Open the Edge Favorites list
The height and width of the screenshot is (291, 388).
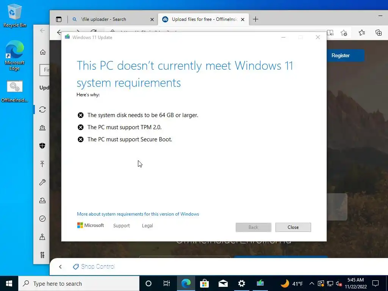[362, 33]
